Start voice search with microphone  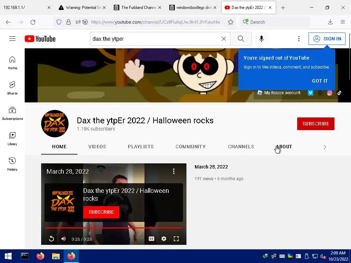click(x=261, y=39)
